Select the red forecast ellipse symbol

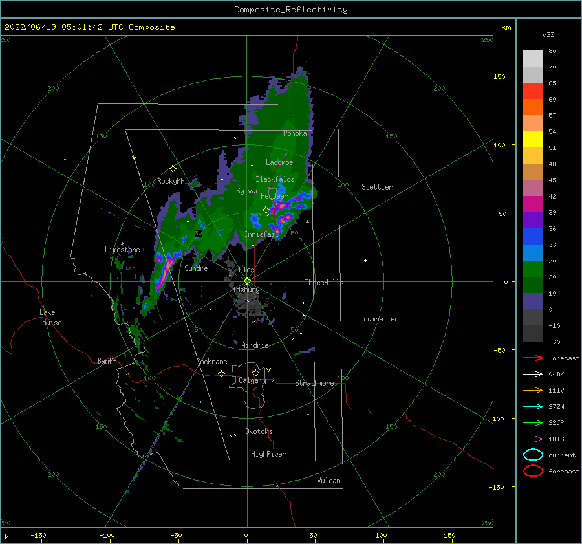click(x=533, y=471)
